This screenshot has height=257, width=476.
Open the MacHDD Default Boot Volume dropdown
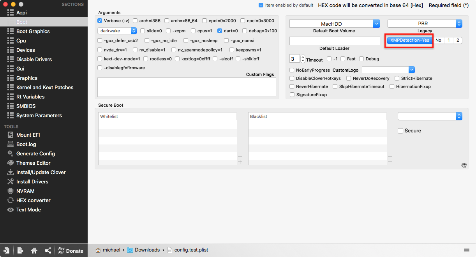coord(335,24)
